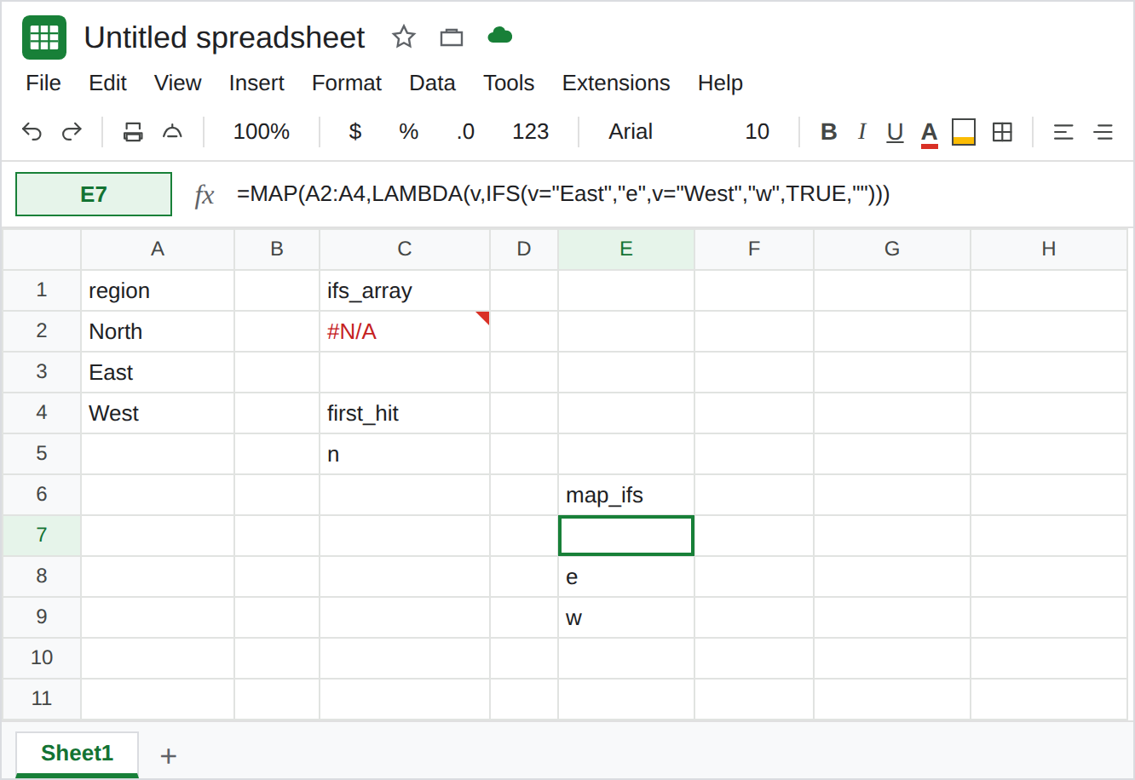Click the Google Sheets home logo
The width and height of the screenshot is (1135, 780).
[x=44, y=37]
